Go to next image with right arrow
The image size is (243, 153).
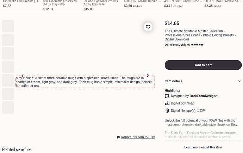[148, 76]
